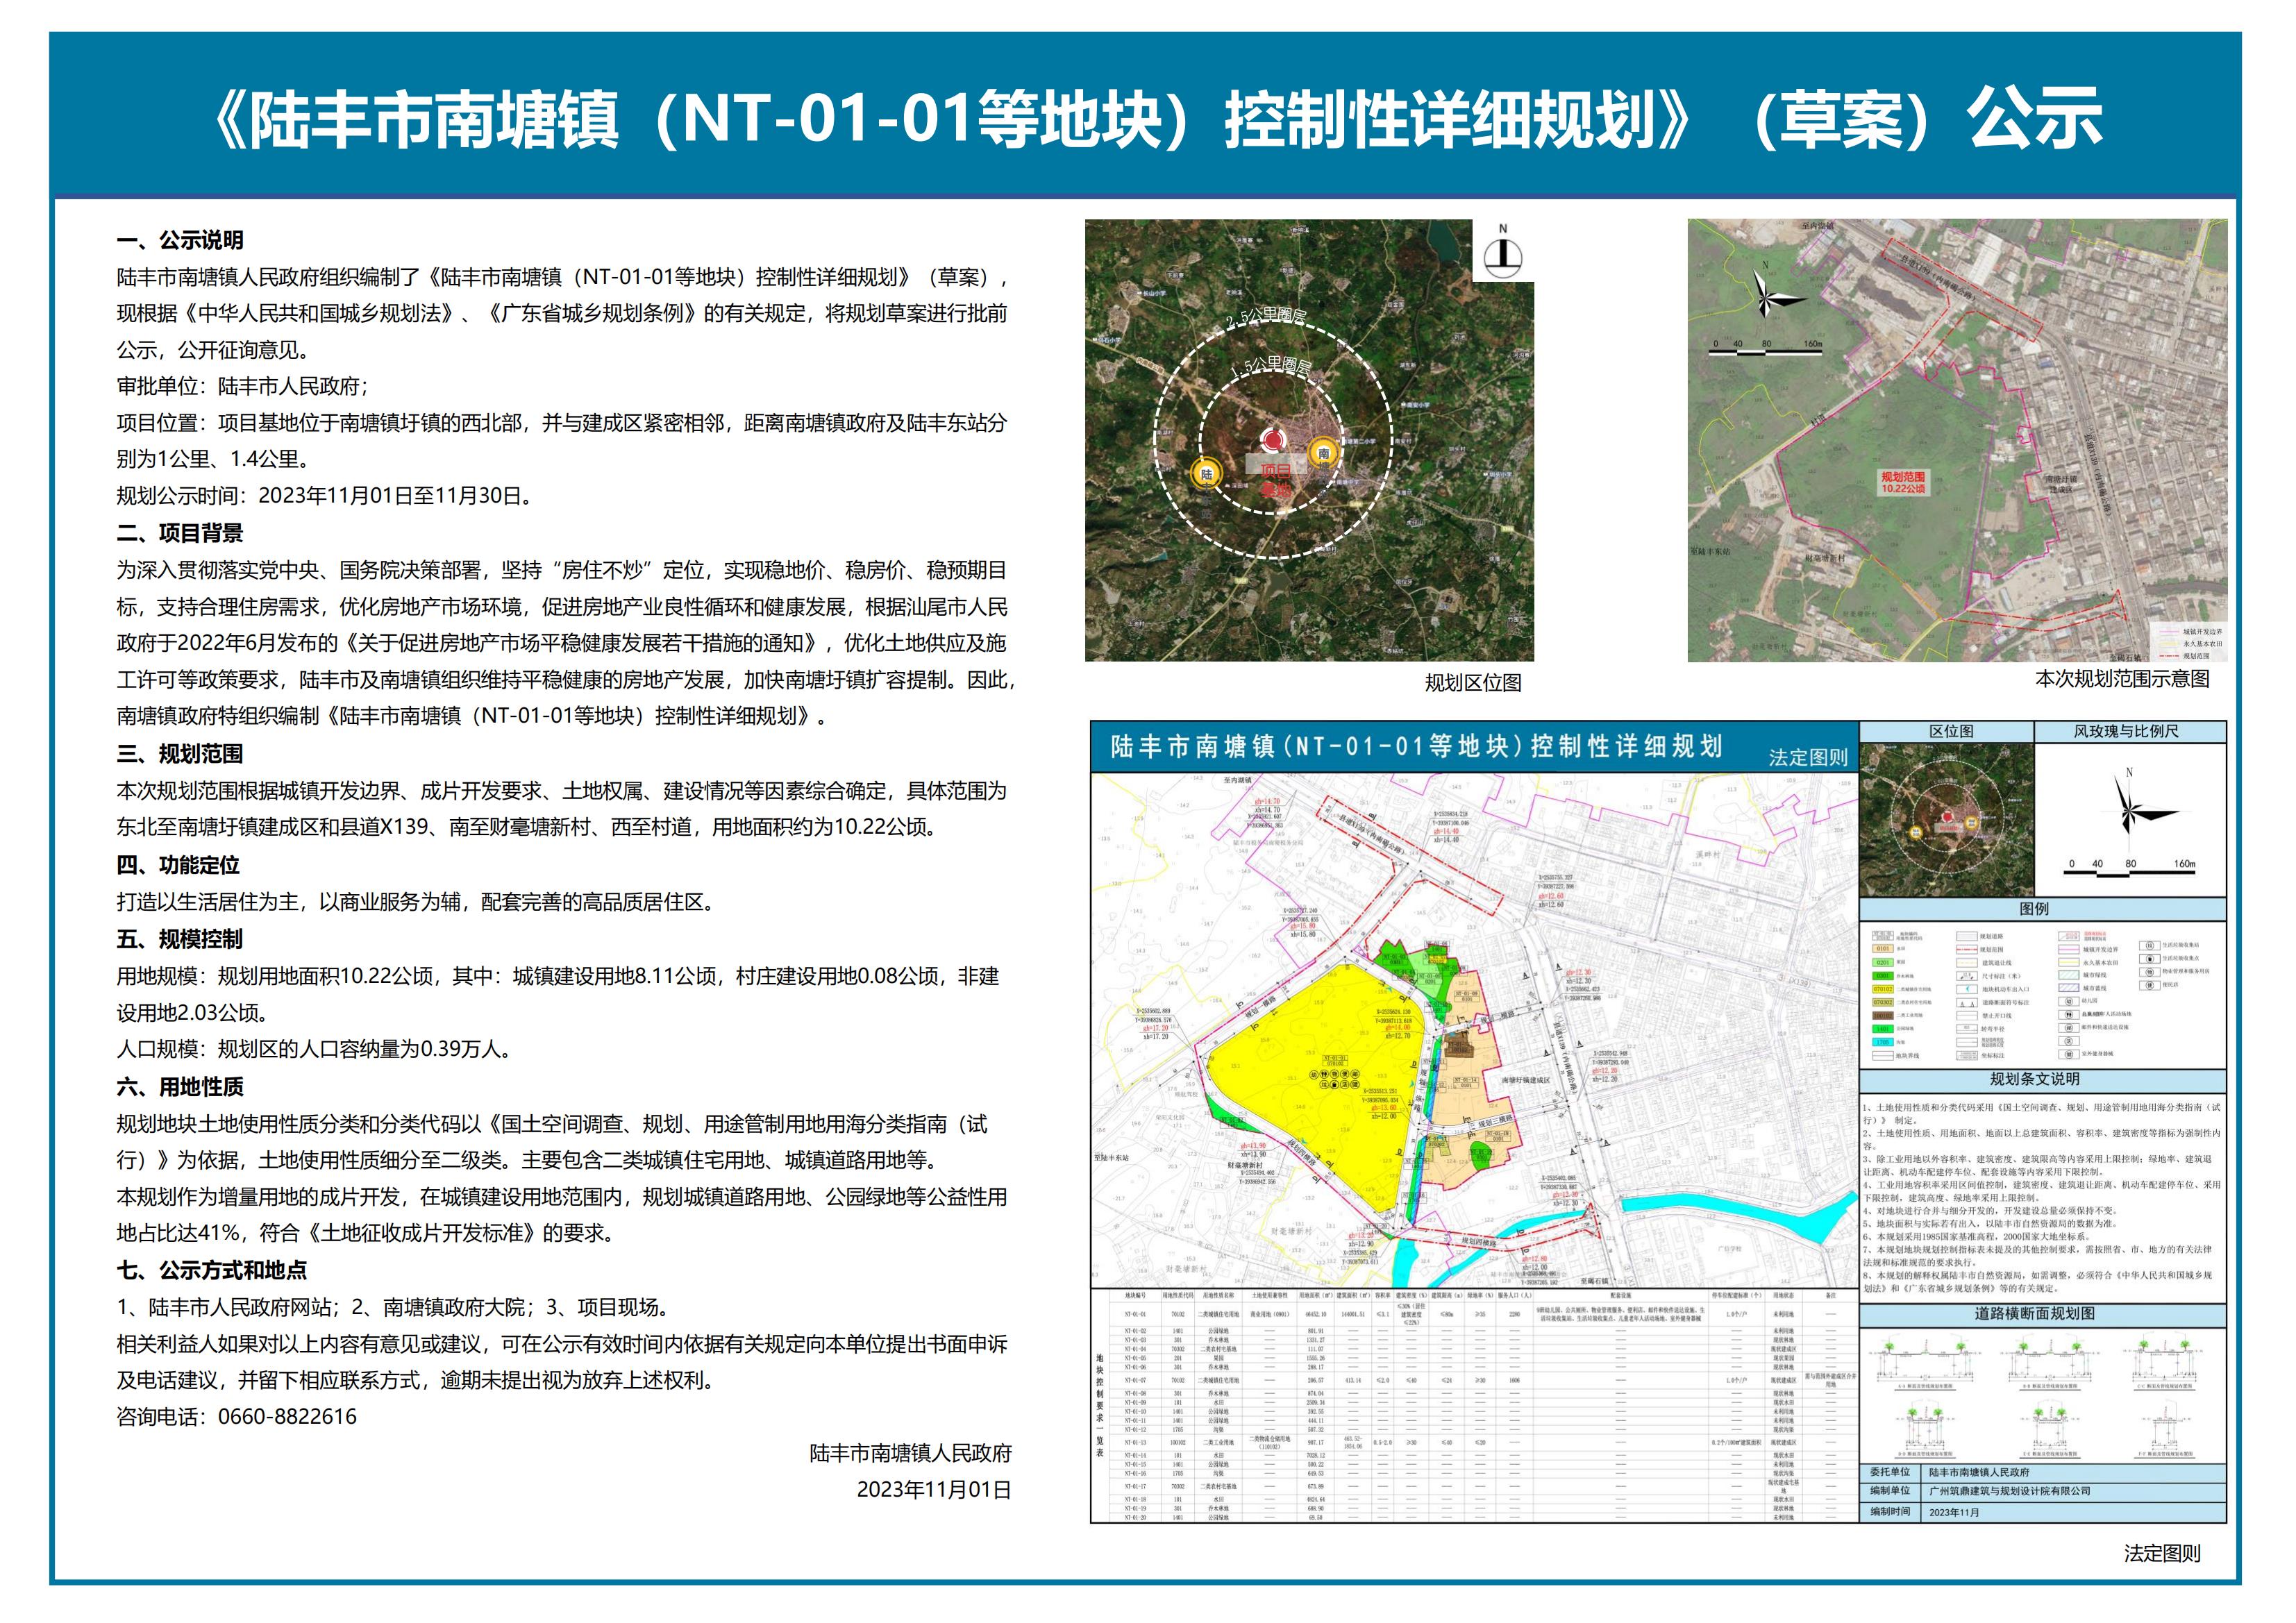Screen dimensions: 2296x1623
Task: Click the yellow 陆丰东站 marker
Action: [1205, 474]
